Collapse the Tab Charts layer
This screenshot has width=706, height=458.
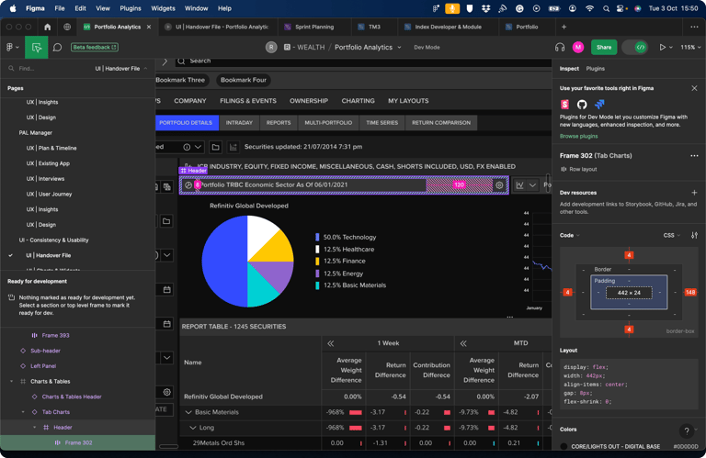(x=23, y=412)
